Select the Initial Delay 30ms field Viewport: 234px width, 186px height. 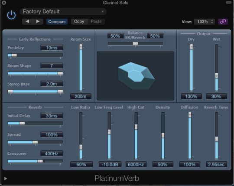pos(52,116)
